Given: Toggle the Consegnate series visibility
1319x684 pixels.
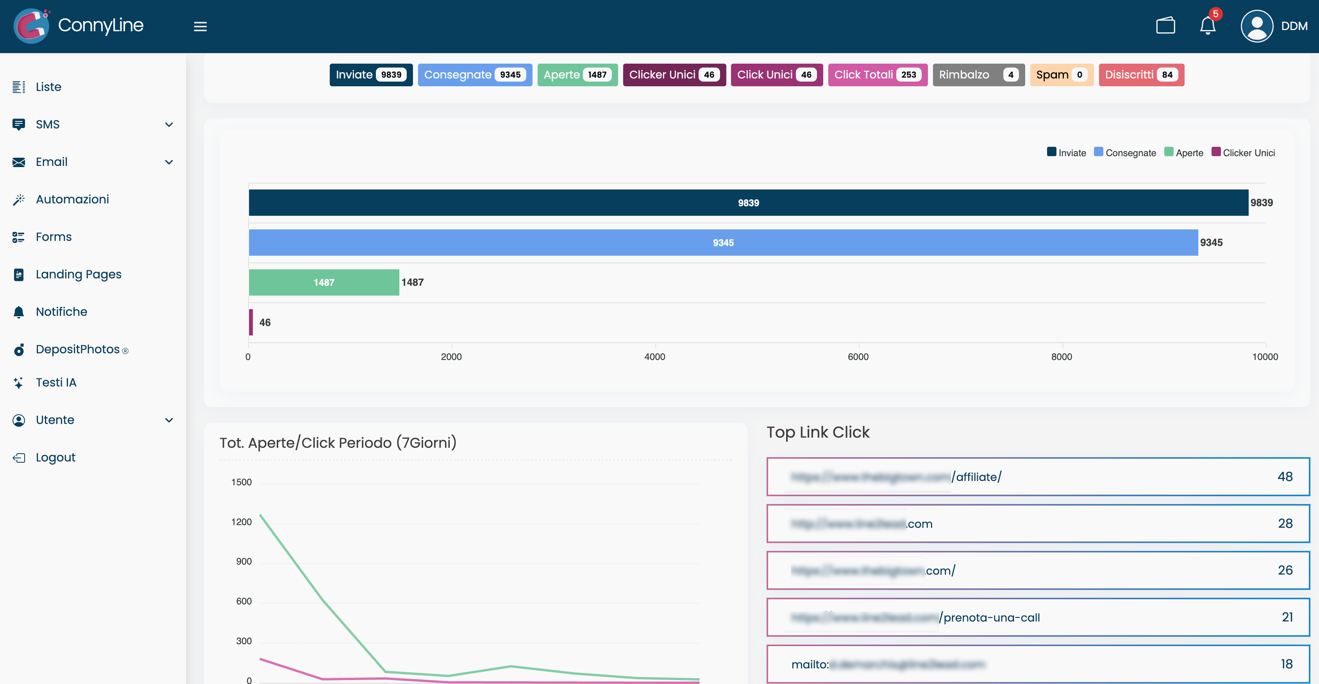Looking at the screenshot, I should (1125, 152).
